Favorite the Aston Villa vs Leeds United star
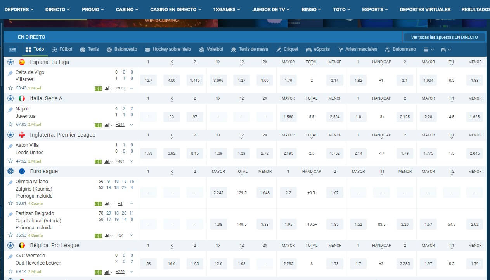 (10, 161)
